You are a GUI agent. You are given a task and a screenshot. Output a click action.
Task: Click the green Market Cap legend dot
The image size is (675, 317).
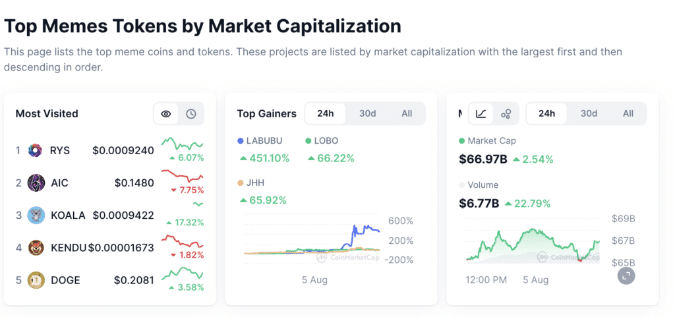point(461,141)
